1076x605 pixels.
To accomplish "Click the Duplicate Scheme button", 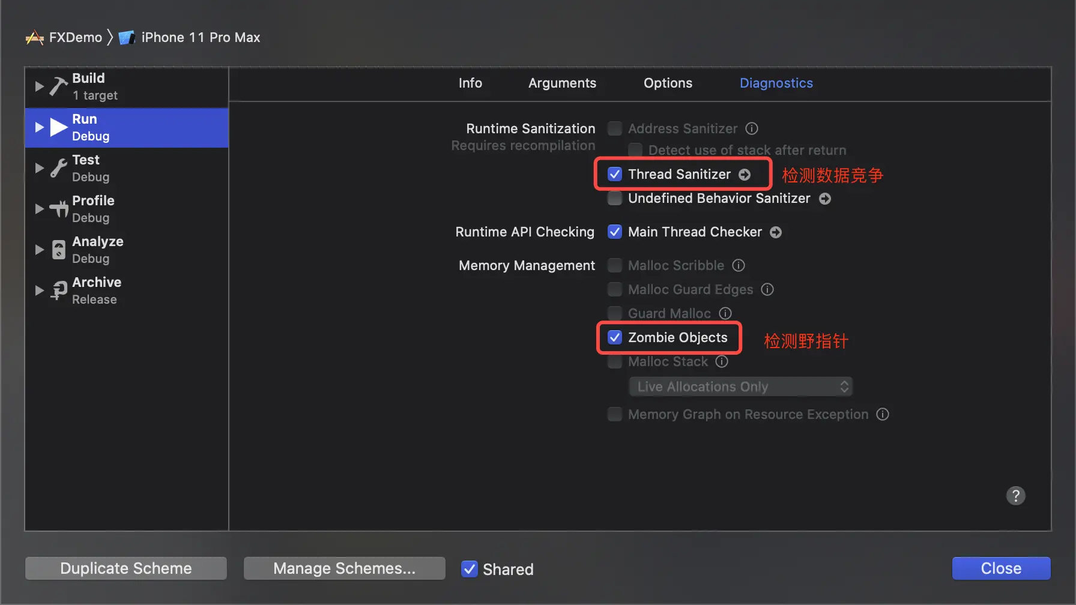I will pyautogui.click(x=126, y=568).
